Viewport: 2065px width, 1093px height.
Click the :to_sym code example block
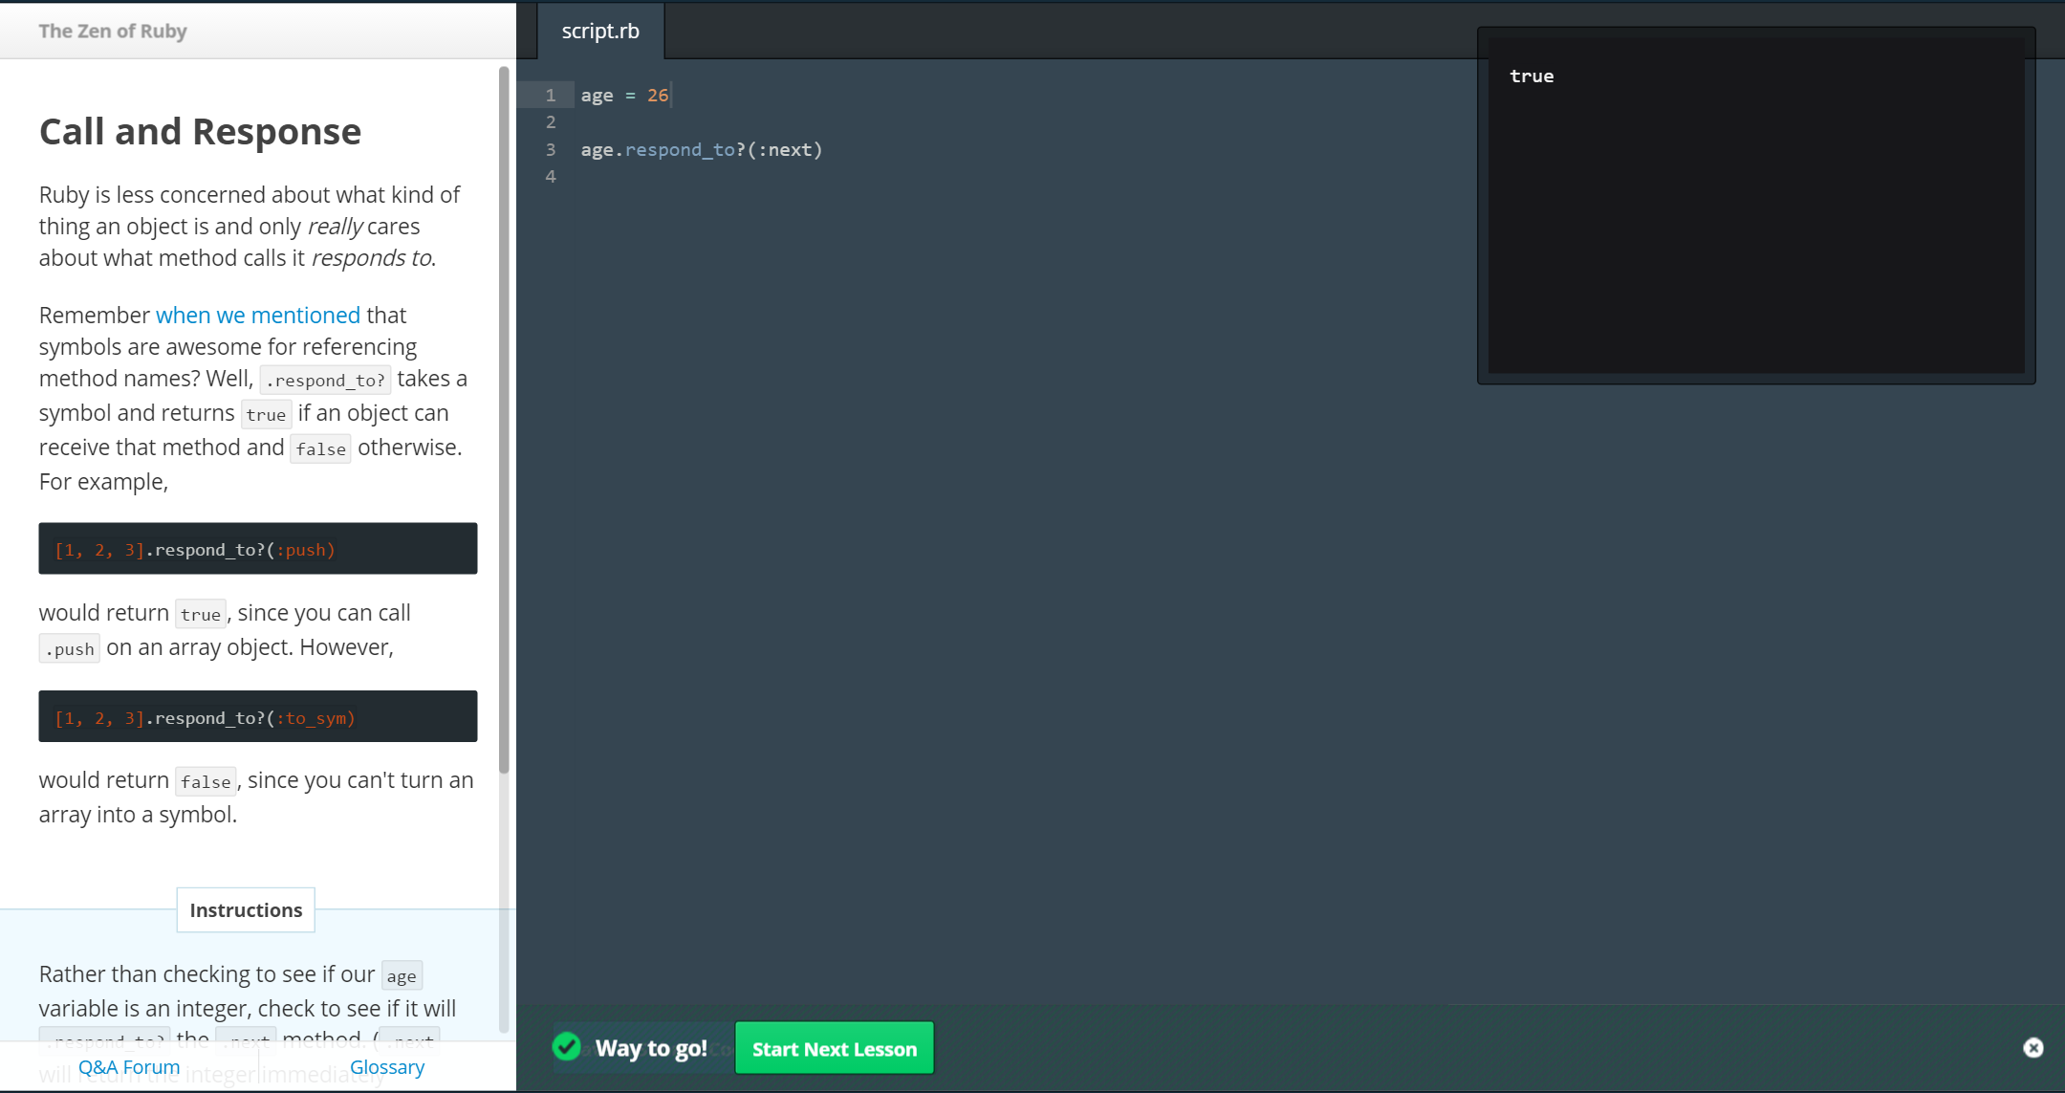[258, 717]
